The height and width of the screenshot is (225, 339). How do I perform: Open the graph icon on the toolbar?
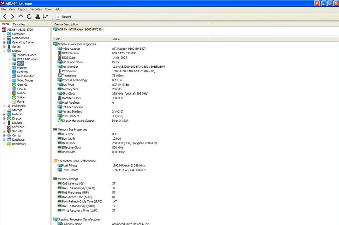(46, 16)
